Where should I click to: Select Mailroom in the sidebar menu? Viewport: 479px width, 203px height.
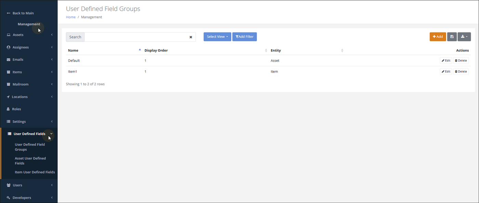pos(21,84)
